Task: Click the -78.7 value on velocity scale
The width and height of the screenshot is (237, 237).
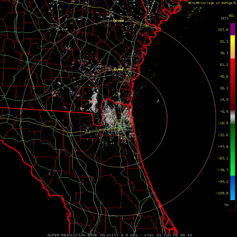Action: [x=223, y=170]
